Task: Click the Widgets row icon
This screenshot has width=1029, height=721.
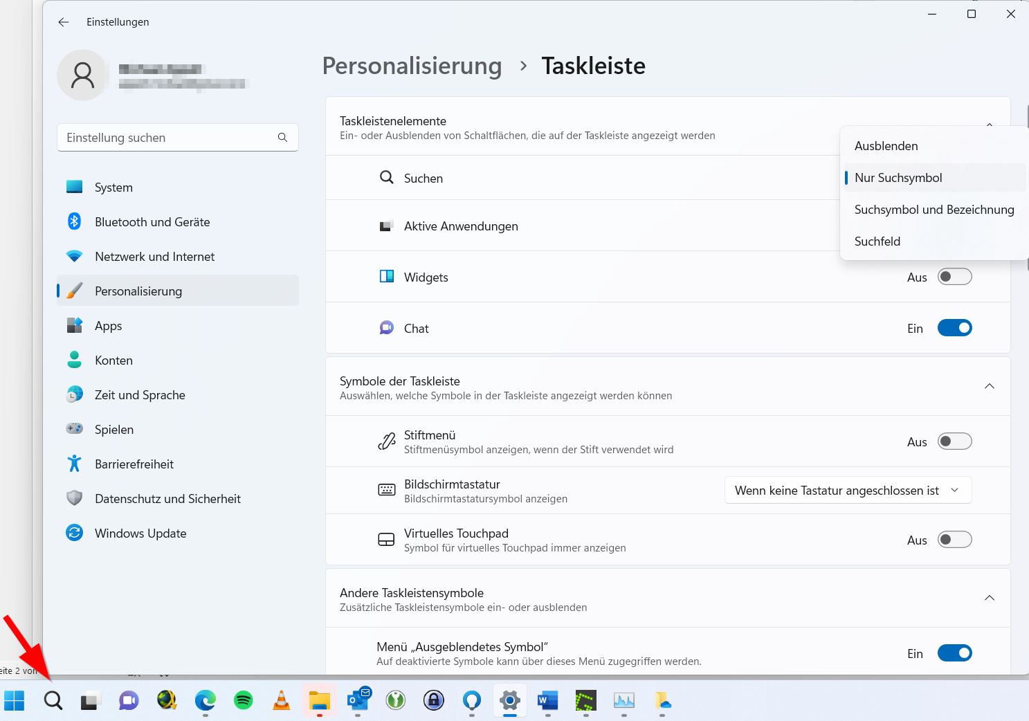Action: tap(387, 277)
